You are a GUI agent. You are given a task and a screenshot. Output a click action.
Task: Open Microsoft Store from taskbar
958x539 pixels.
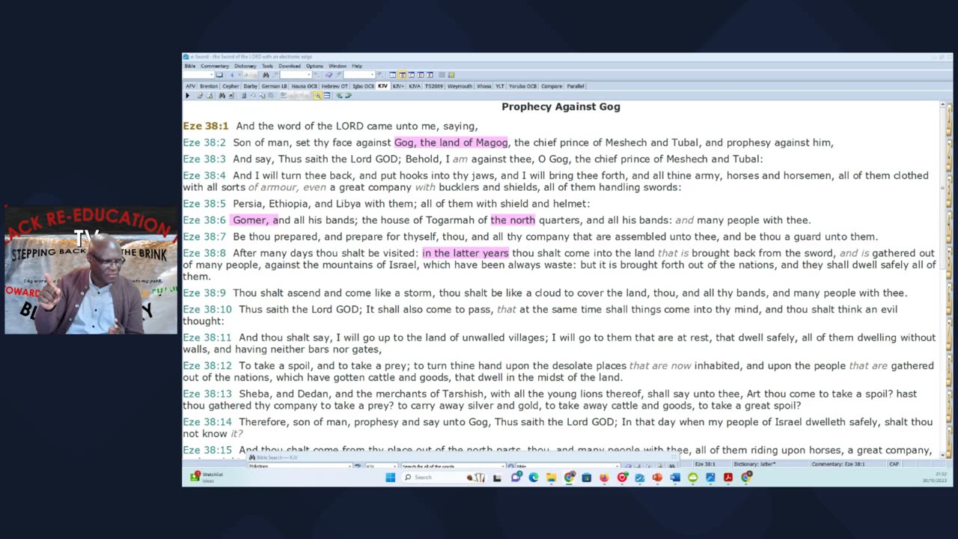pyautogui.click(x=587, y=477)
